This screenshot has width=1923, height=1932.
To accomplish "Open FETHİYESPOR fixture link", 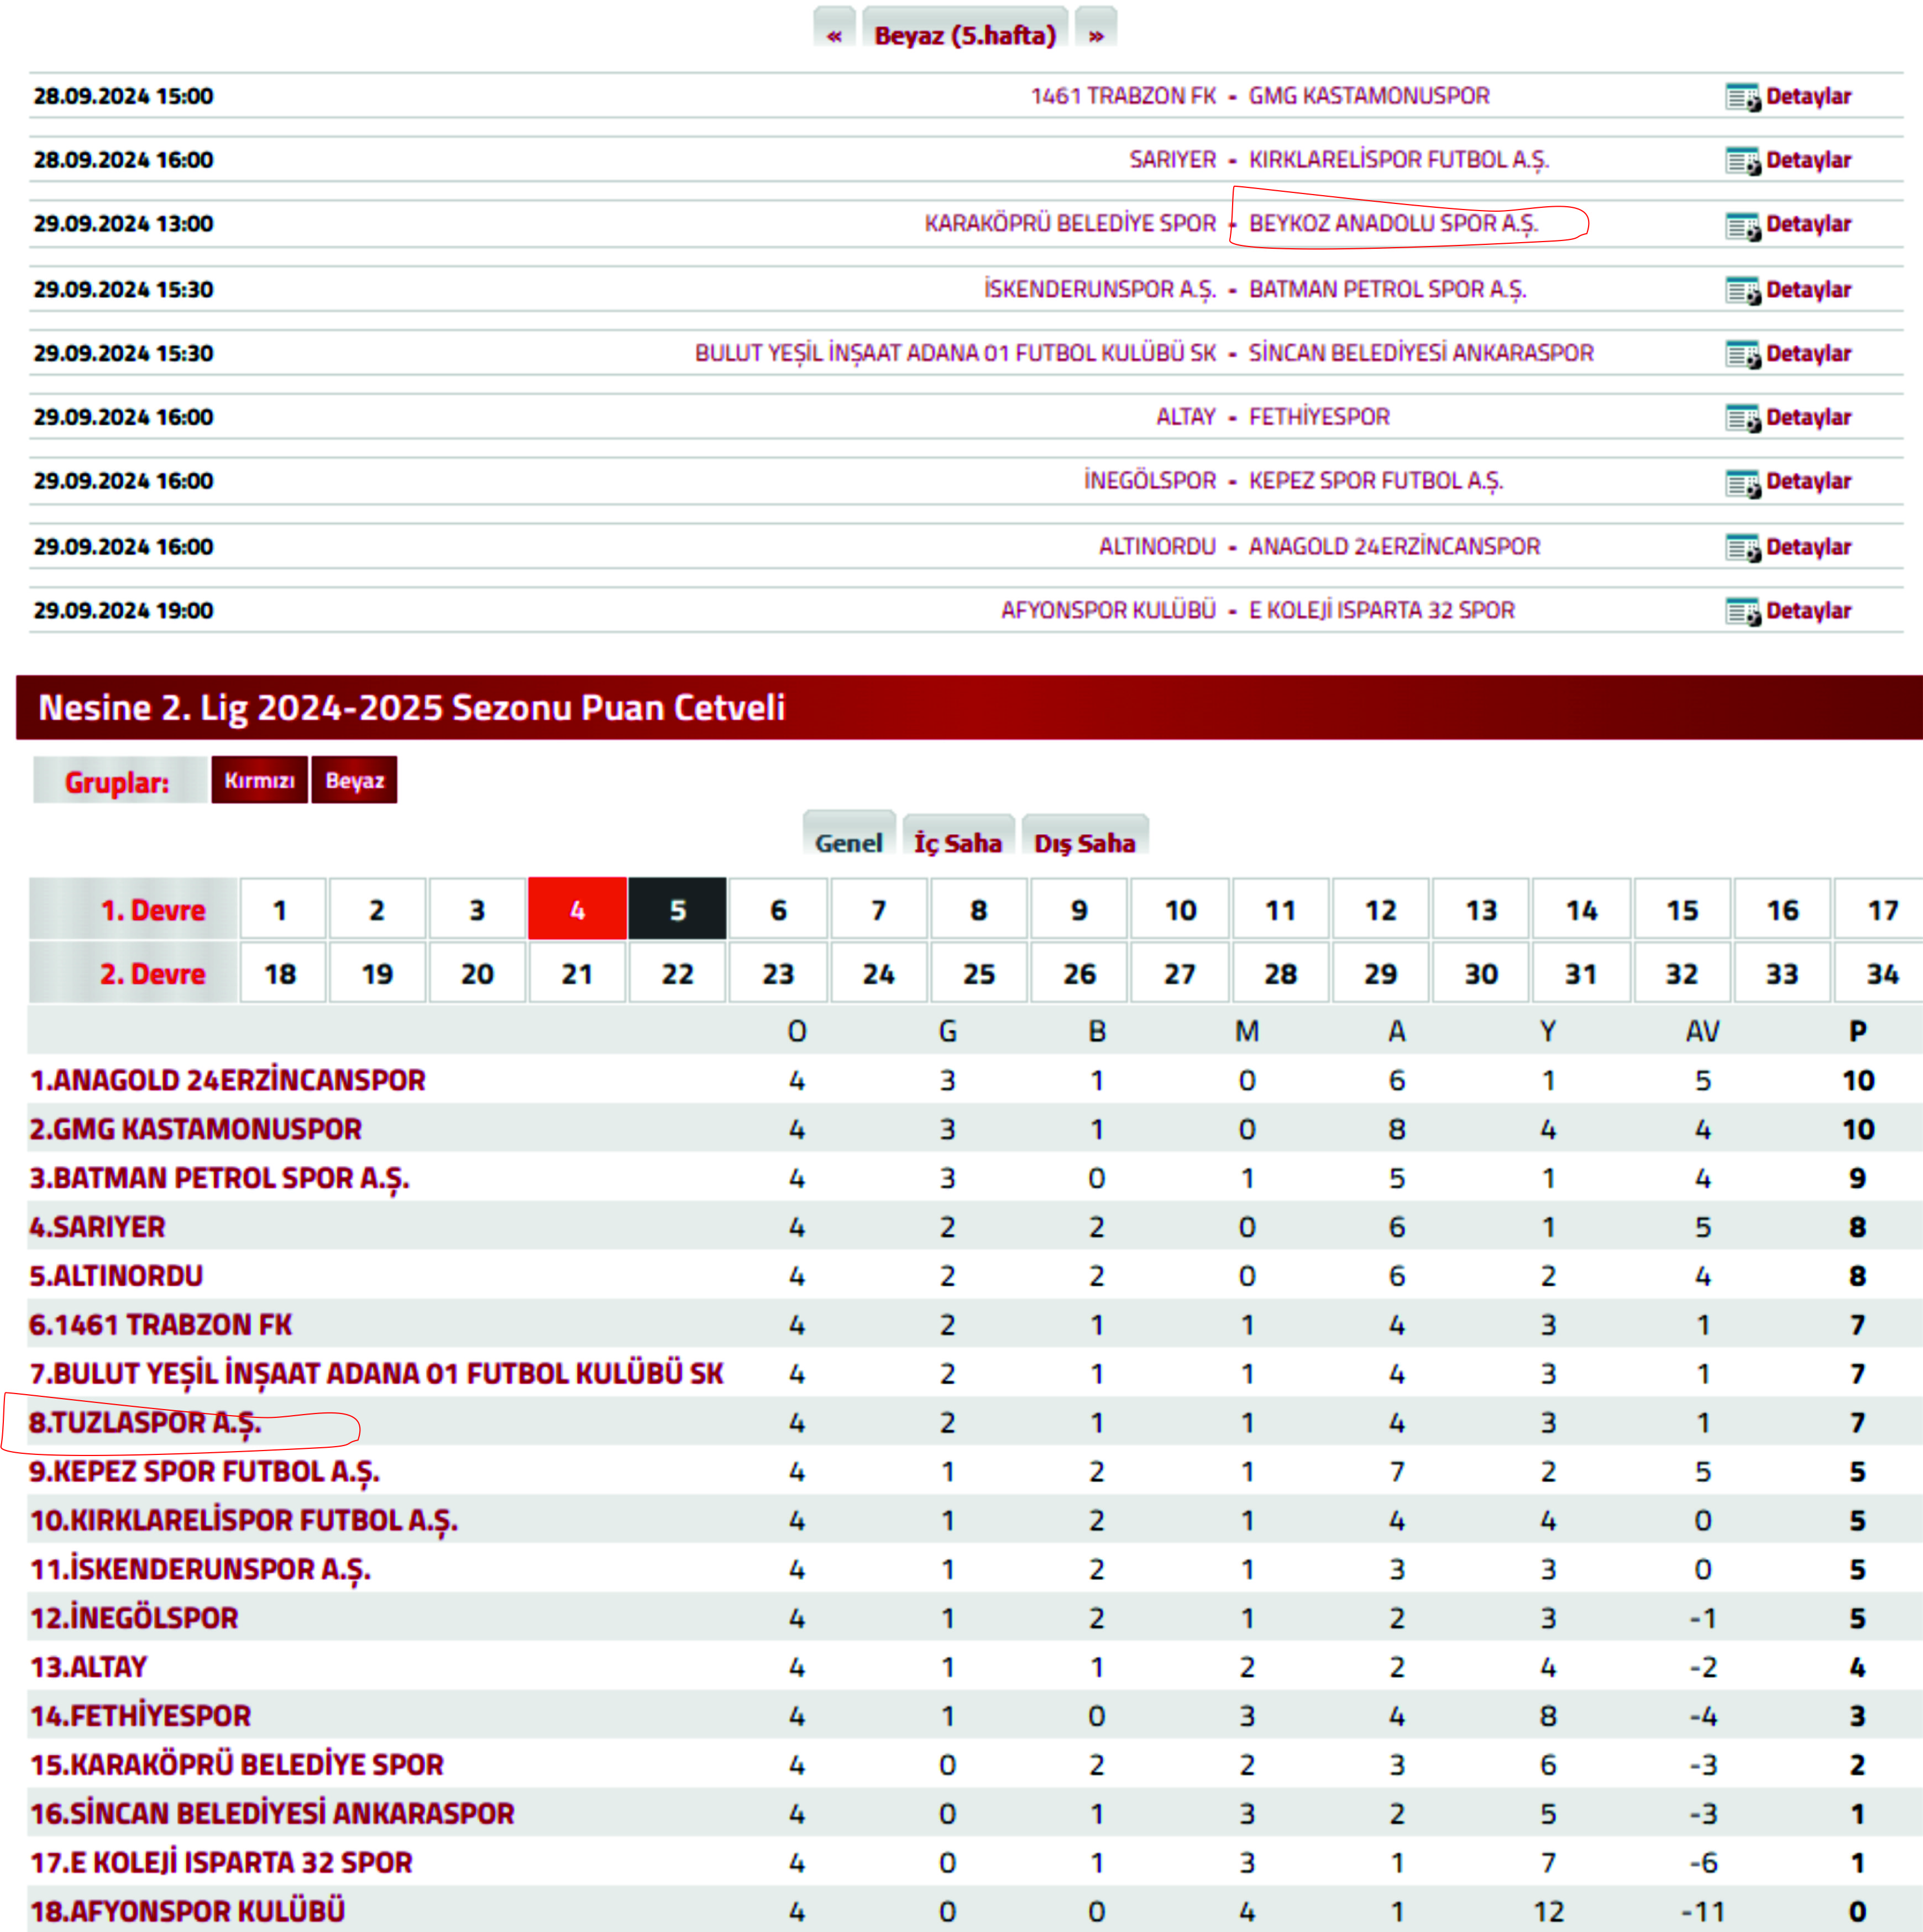I will coord(1319,417).
